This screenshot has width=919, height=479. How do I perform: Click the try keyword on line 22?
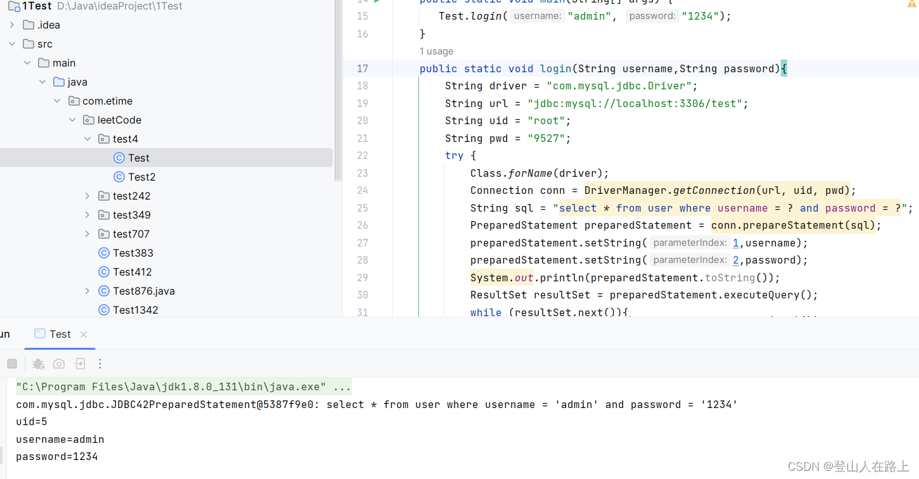click(454, 155)
